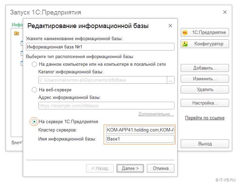The height and width of the screenshot is (182, 237).
Task: Click the Отмена button
Action: click(x=161, y=169)
